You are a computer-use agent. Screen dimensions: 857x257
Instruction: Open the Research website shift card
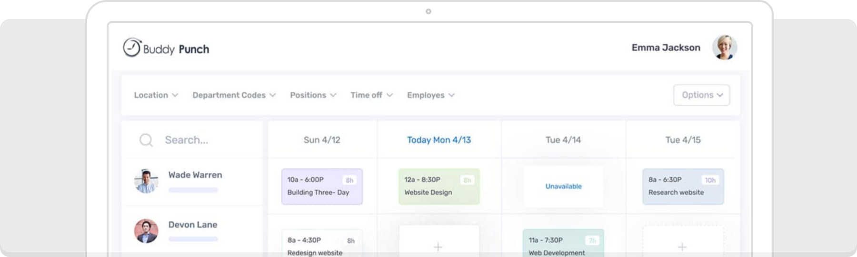click(683, 187)
